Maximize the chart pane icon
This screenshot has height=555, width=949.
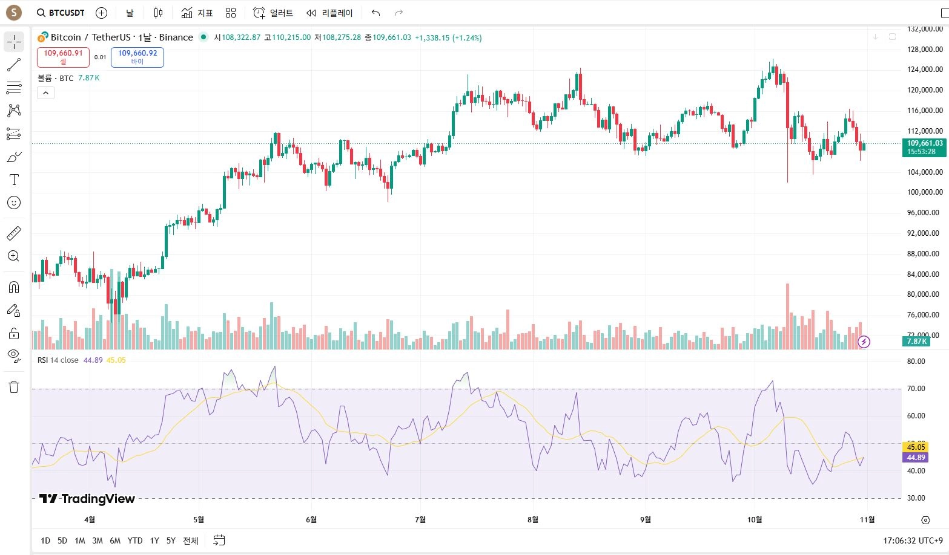pyautogui.click(x=892, y=37)
